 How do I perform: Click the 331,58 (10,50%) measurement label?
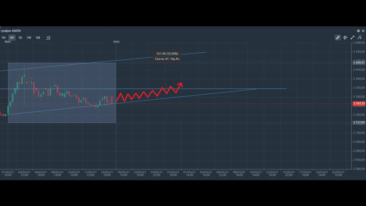(167, 54)
